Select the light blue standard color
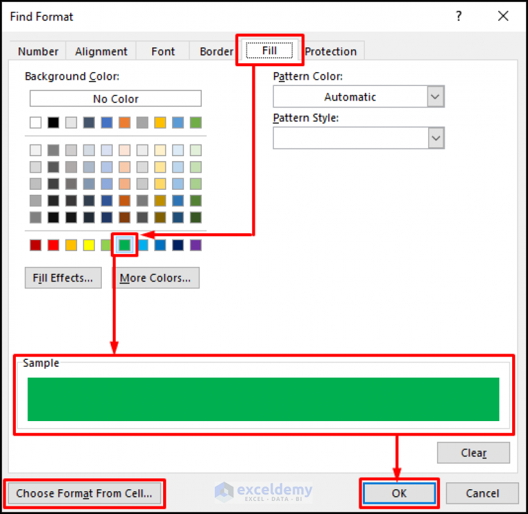This screenshot has width=528, height=514. click(143, 245)
